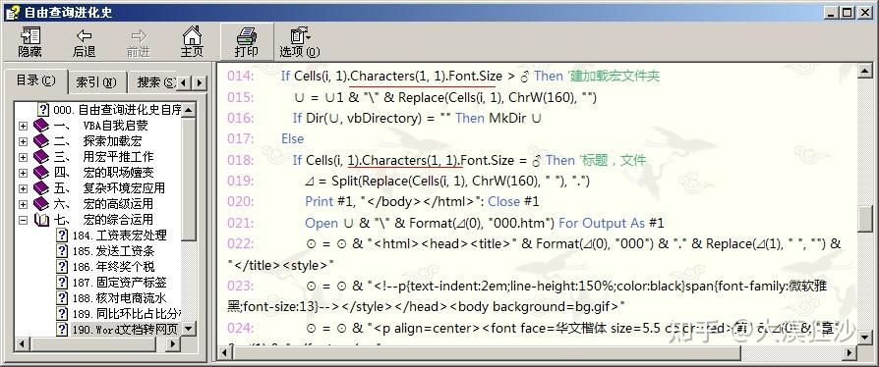Click the 前进 (Forward) toolbar icon
879x367 pixels.
tap(138, 42)
